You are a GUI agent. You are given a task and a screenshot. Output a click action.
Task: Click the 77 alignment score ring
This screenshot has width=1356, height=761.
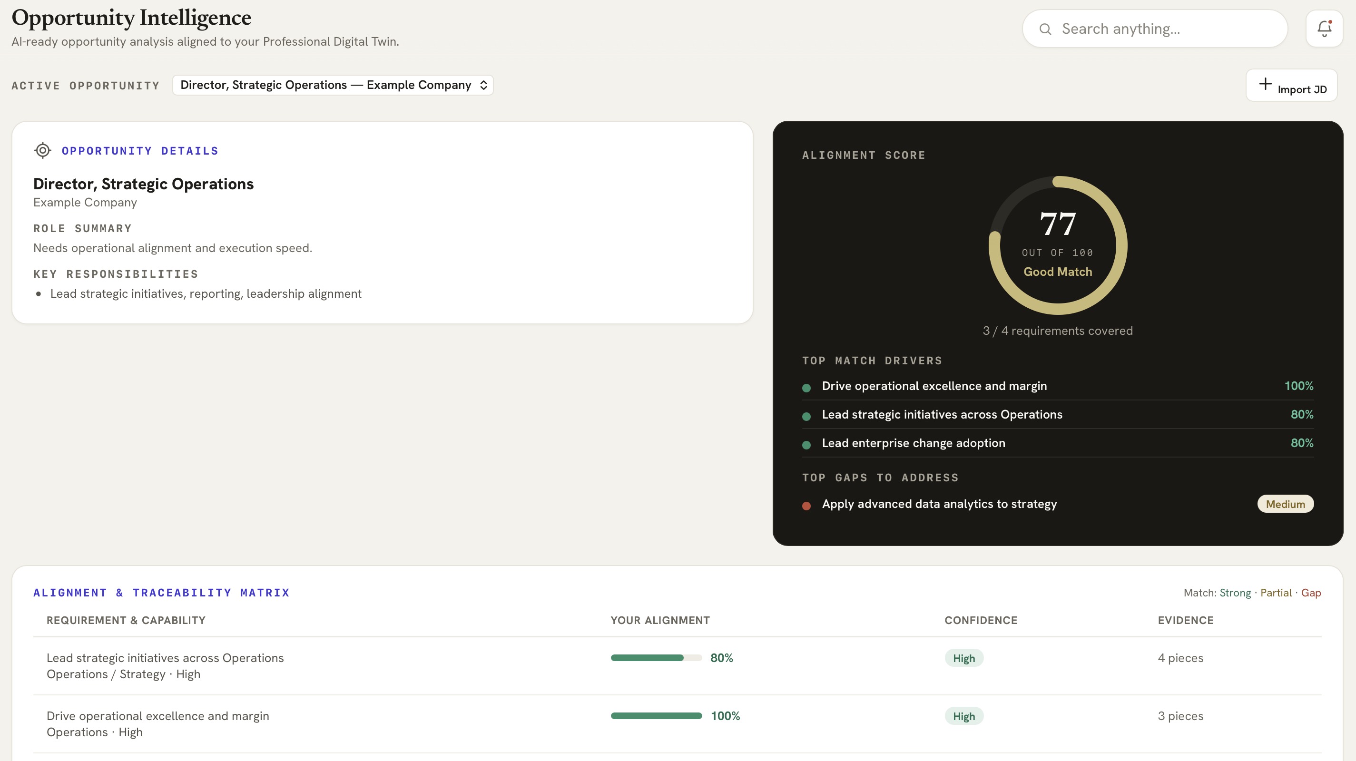coord(1058,245)
